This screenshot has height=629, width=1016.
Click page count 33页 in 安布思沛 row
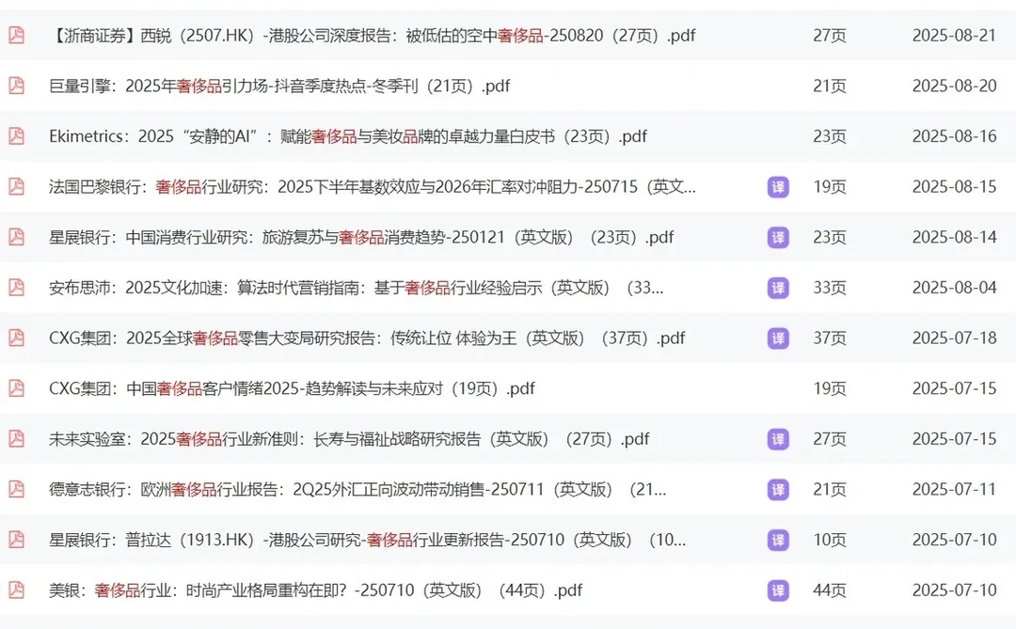tap(830, 287)
